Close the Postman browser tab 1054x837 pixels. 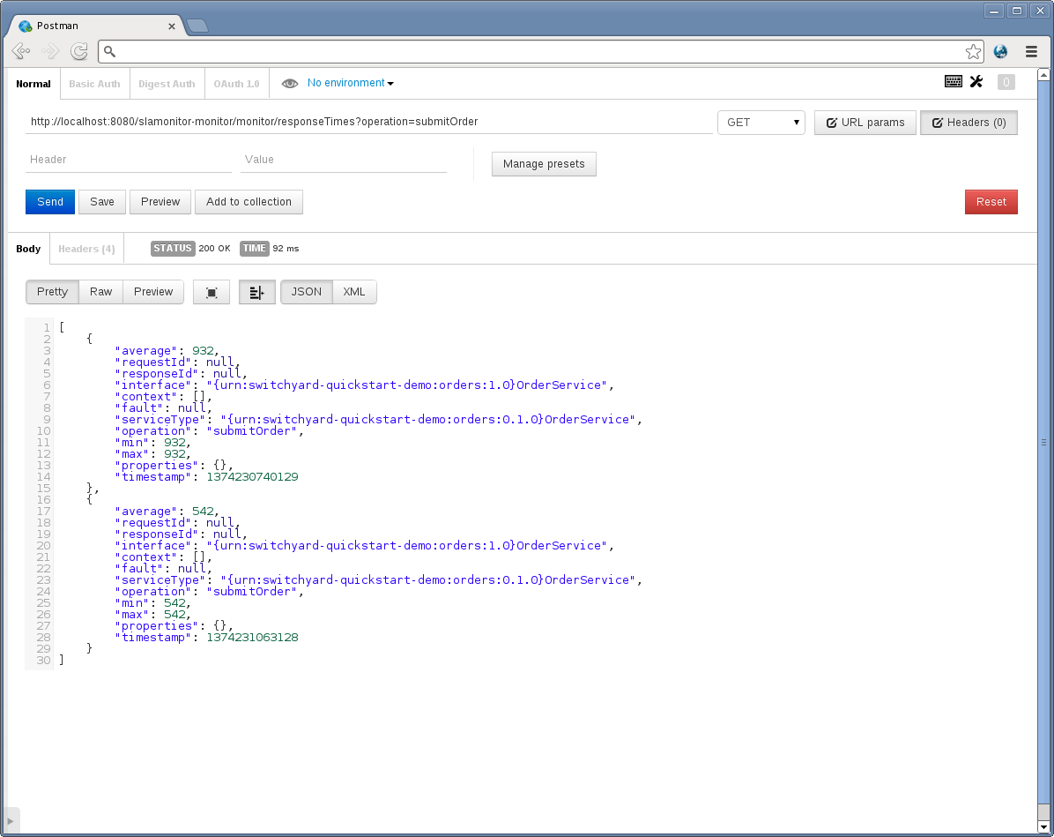pos(172,26)
